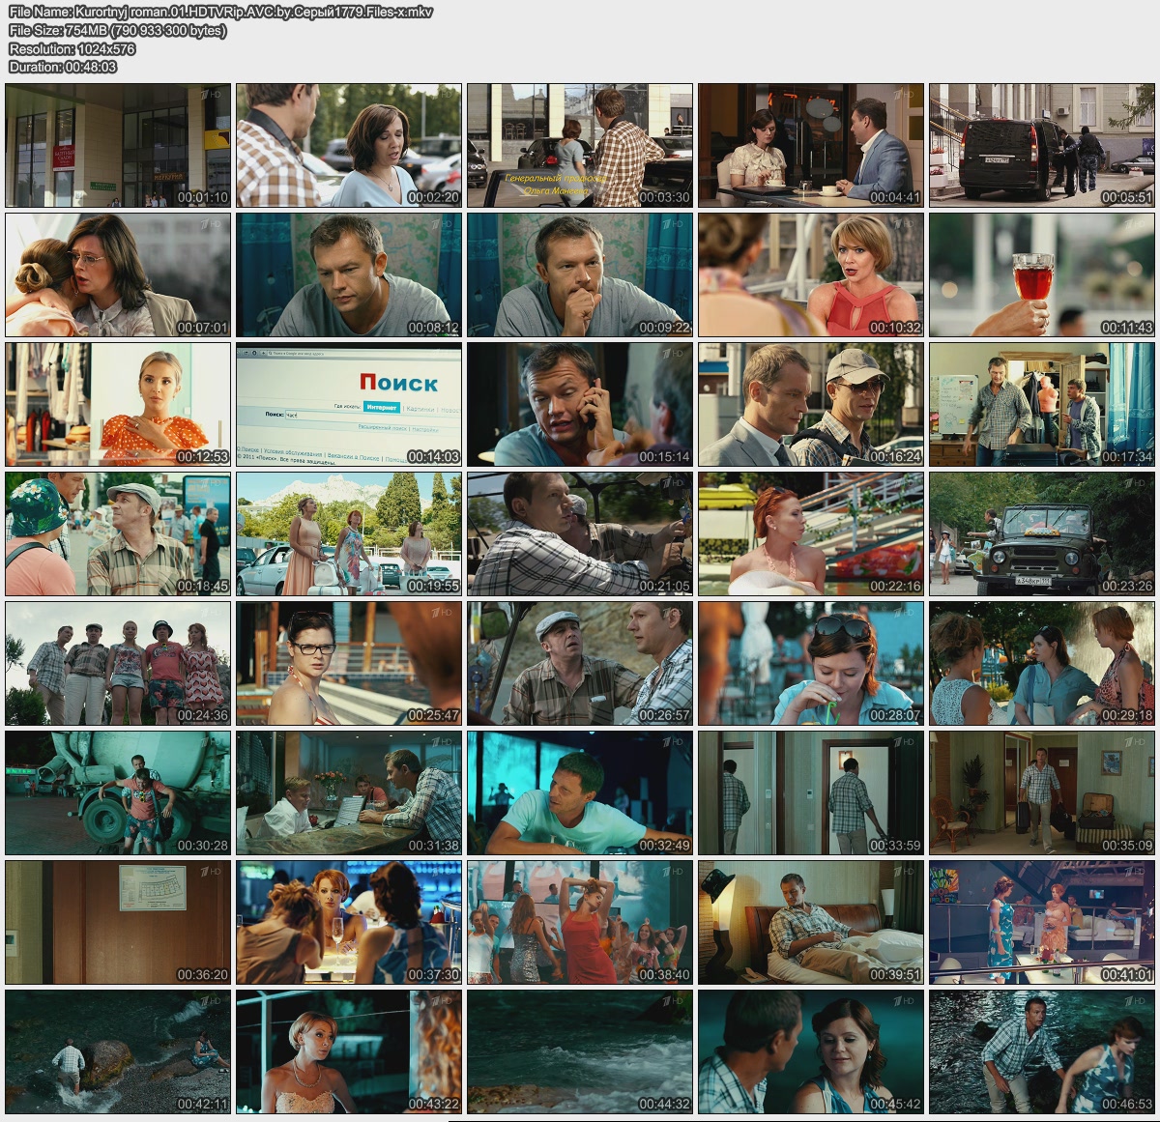The image size is (1160, 1122).
Task: Click the Resolution 1024x576 text line
Action: (x=72, y=48)
